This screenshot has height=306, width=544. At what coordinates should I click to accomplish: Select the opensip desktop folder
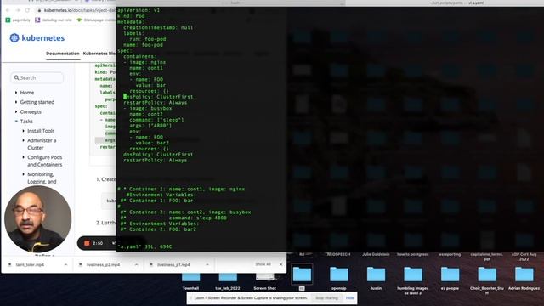(339, 279)
